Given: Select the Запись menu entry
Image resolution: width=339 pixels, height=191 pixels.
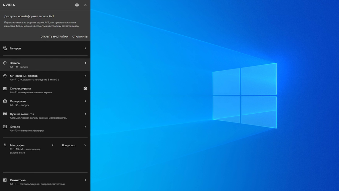Looking at the screenshot, I should [x=45, y=65].
